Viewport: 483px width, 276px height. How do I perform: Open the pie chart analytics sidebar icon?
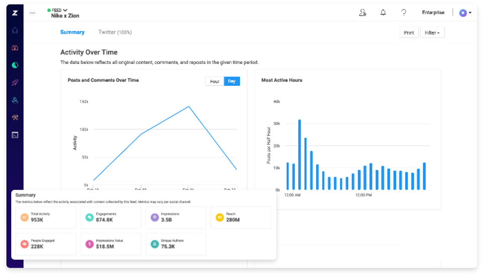point(15,65)
